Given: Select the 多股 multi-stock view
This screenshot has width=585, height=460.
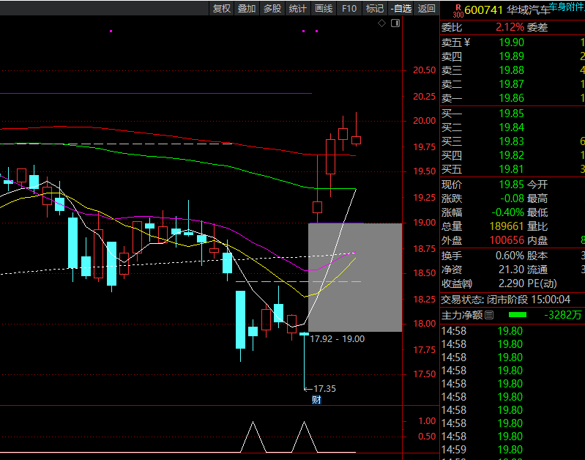Looking at the screenshot, I should [272, 8].
